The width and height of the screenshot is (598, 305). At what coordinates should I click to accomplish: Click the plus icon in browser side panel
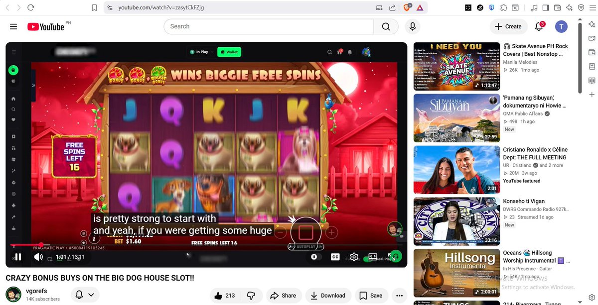coord(592,95)
